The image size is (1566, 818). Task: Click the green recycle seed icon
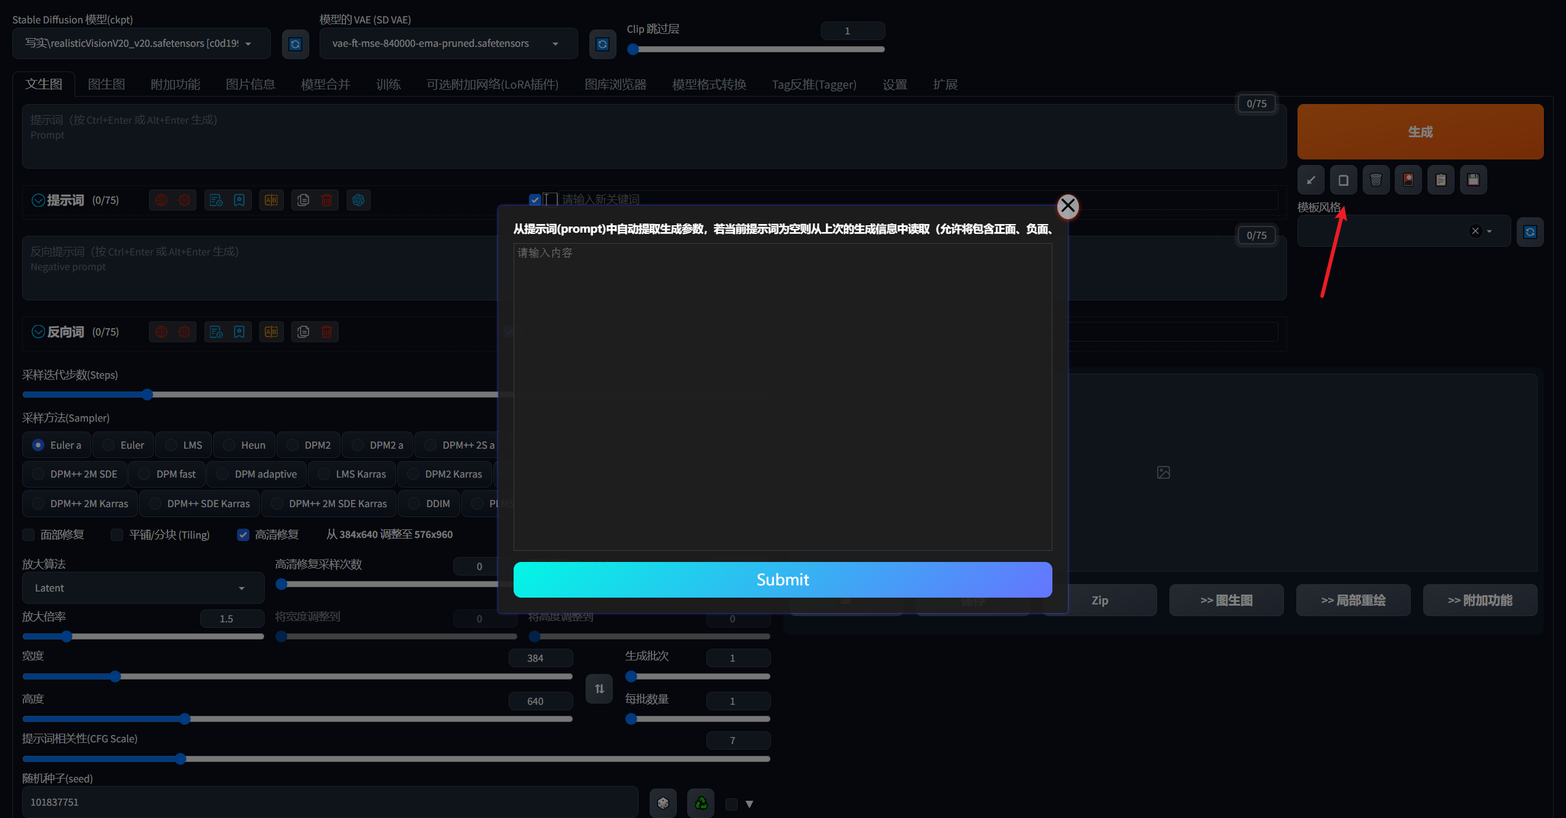pyautogui.click(x=701, y=803)
